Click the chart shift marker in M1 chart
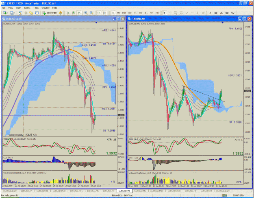This screenshot has width=254, height=198. point(222,23)
